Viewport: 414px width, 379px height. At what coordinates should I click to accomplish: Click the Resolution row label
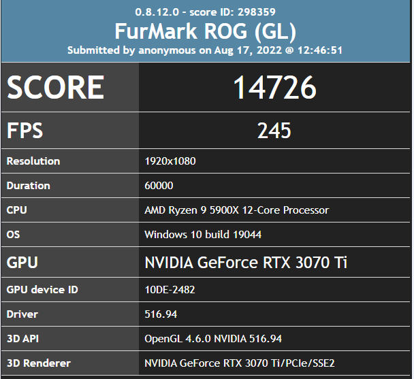click(33, 161)
